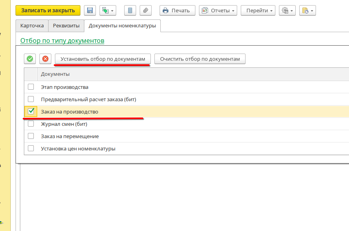349x231 pixels.
Task: Click the Отбор по типу документов link
Action: tap(62, 40)
